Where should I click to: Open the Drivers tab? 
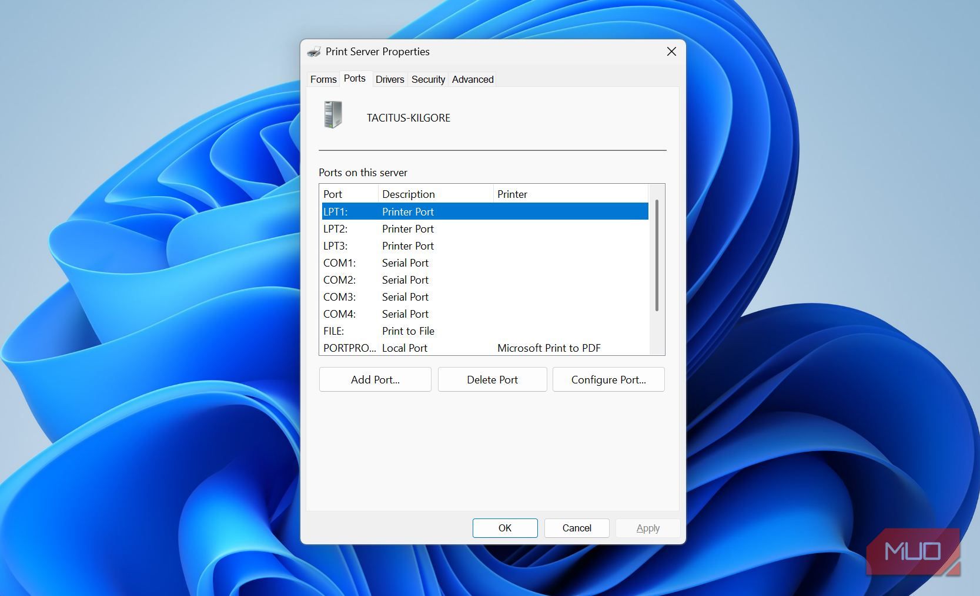(x=390, y=79)
